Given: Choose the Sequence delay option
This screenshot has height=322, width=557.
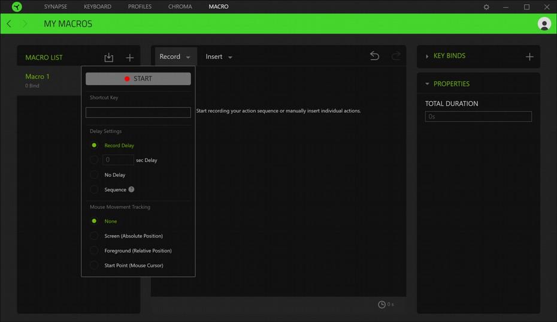Looking at the screenshot, I should [94, 189].
